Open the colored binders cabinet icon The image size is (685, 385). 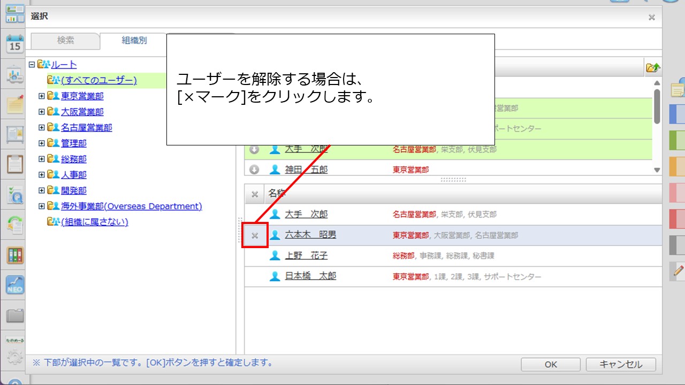pyautogui.click(x=15, y=255)
